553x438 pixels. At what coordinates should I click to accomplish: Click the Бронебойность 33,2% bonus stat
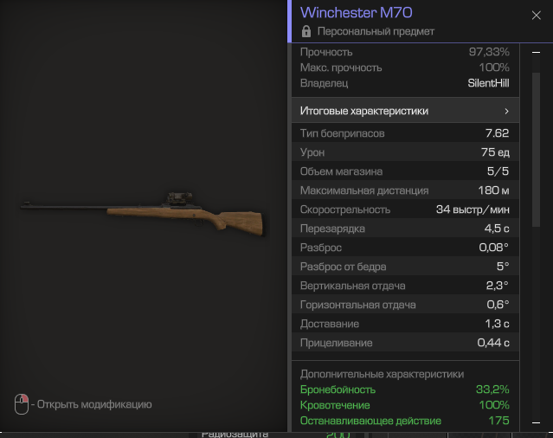[x=404, y=390]
